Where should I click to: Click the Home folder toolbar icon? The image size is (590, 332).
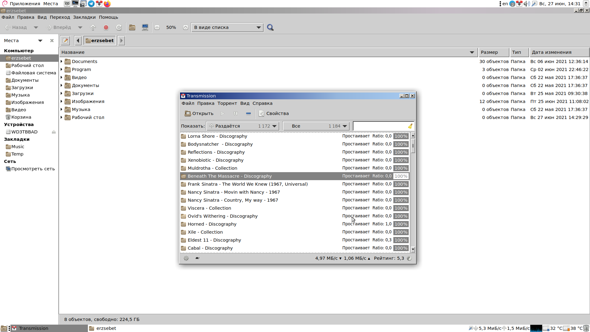click(x=132, y=27)
